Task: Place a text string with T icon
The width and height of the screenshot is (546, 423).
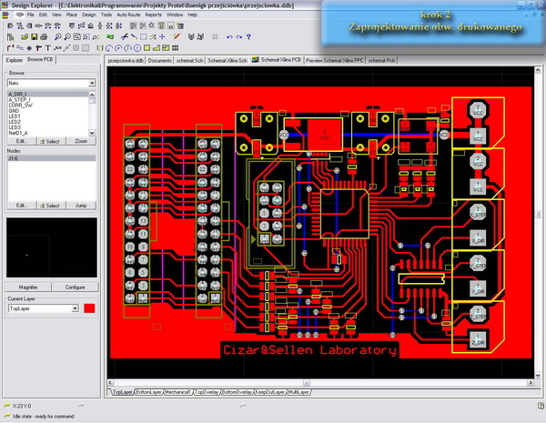Action: click(48, 47)
